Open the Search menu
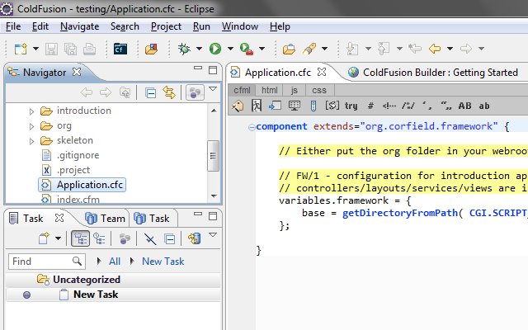The image size is (528, 330). pyautogui.click(x=125, y=26)
